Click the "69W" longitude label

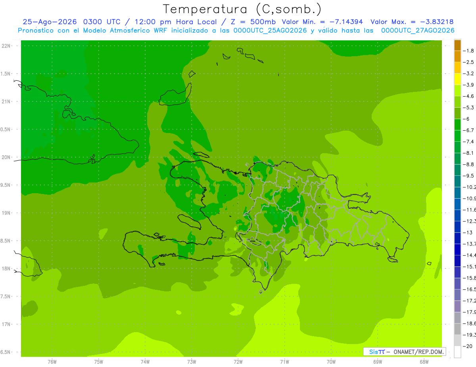tap(378, 362)
